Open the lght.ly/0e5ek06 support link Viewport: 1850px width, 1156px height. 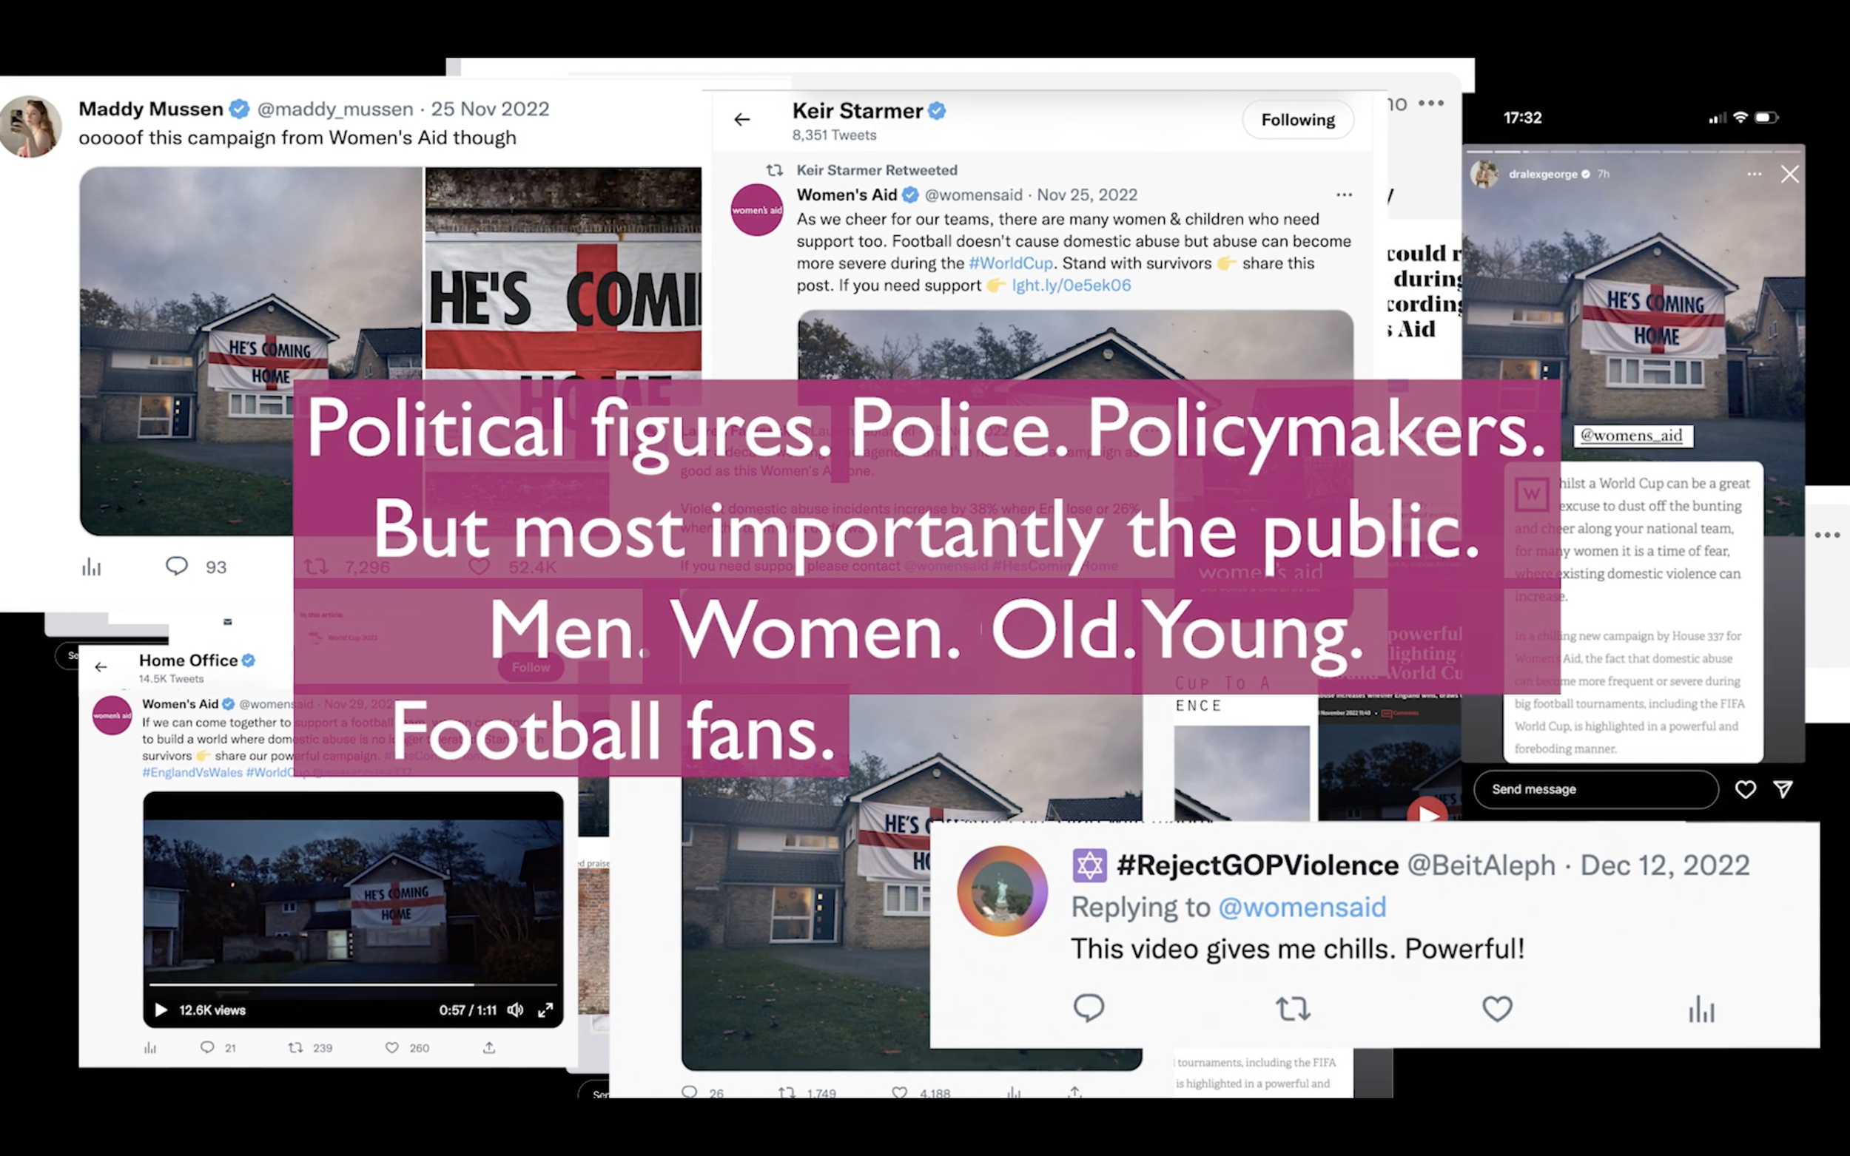pyautogui.click(x=1071, y=285)
